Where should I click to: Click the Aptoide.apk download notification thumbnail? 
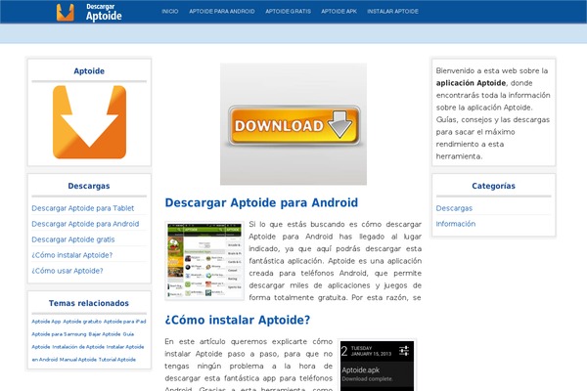pyautogui.click(x=377, y=366)
